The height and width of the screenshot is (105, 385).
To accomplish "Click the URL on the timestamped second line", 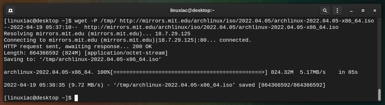I will [211, 27].
